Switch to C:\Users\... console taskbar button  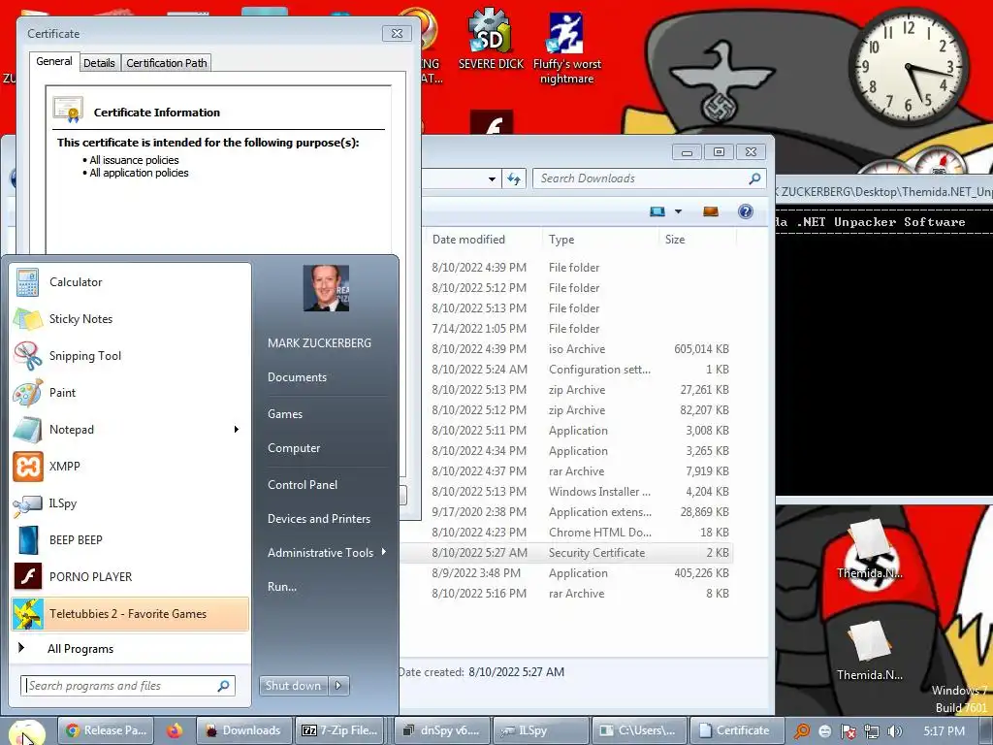click(x=639, y=730)
